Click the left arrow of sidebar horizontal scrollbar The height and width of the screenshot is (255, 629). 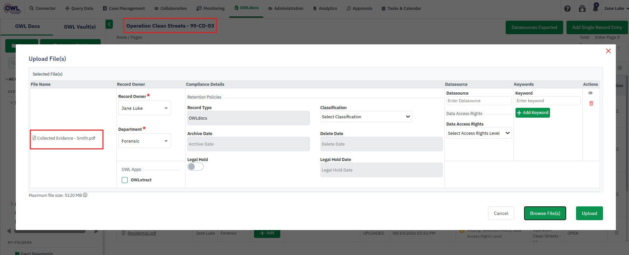[x=9, y=231]
